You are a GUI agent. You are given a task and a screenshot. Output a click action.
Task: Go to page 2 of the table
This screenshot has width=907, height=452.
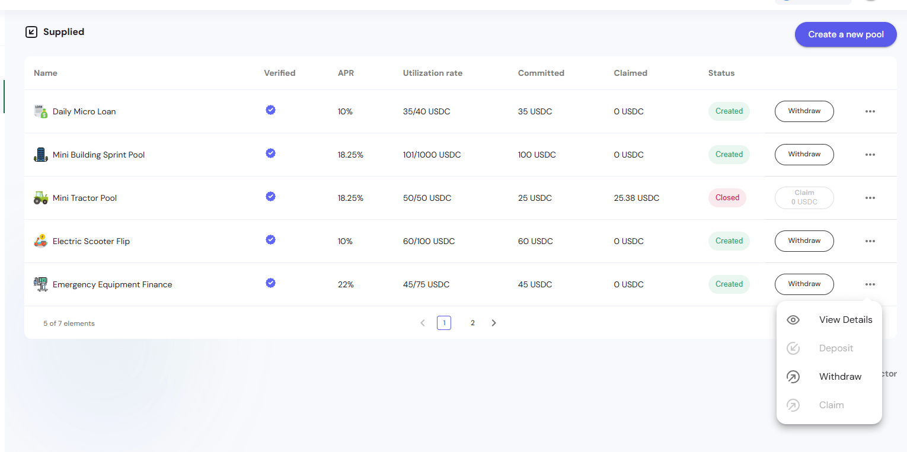pos(472,323)
